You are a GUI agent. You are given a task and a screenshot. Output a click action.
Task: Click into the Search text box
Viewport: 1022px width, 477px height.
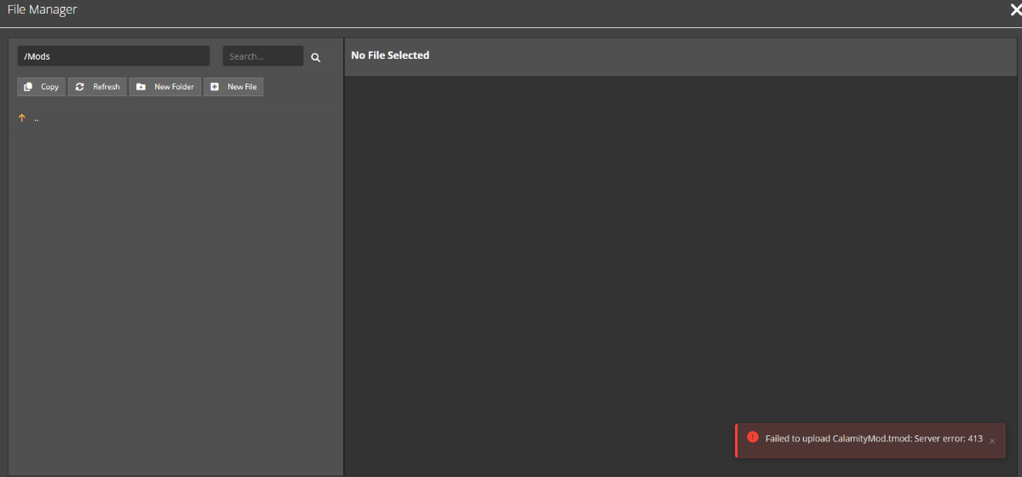(x=263, y=56)
